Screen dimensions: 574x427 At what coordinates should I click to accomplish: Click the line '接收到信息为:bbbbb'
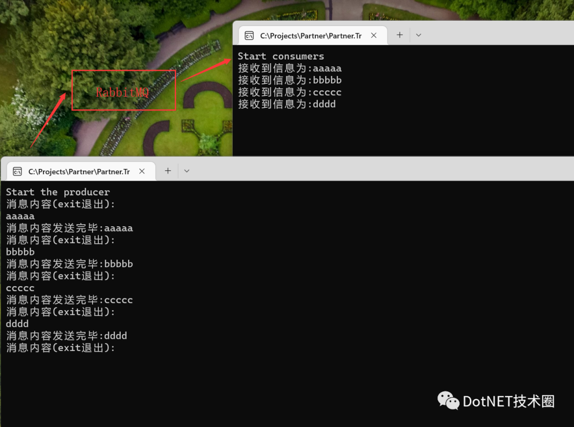(290, 80)
